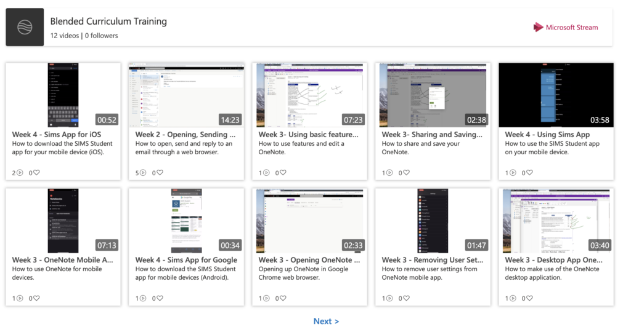Click the '12 videos | 0 followers' text
Viewport: 631px width, 332px height.
point(84,35)
